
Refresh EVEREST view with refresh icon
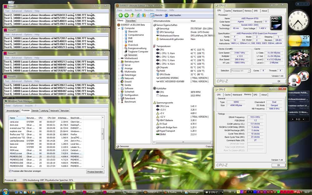[138, 15]
